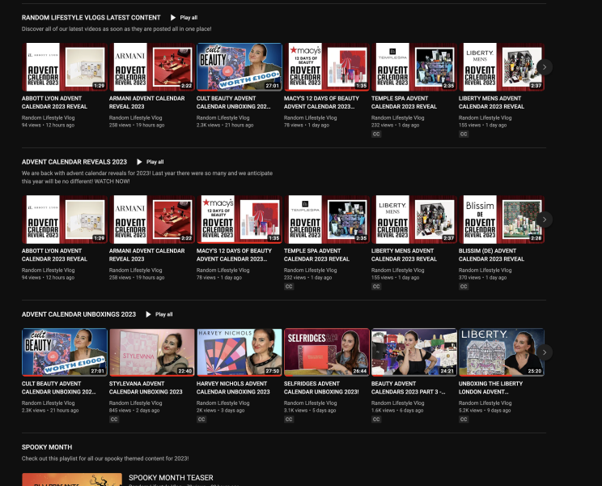
Task: Open Liberty Mens thumbnail in Latest Content row
Action: pyautogui.click(x=502, y=67)
